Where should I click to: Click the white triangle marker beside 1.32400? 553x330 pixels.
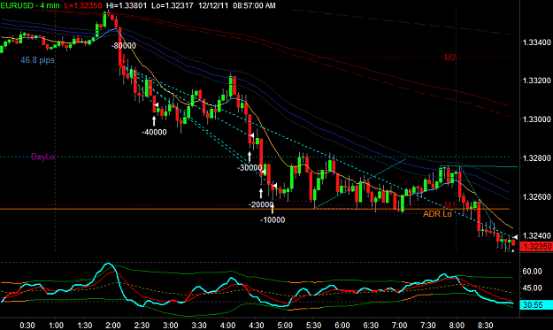coord(515,237)
